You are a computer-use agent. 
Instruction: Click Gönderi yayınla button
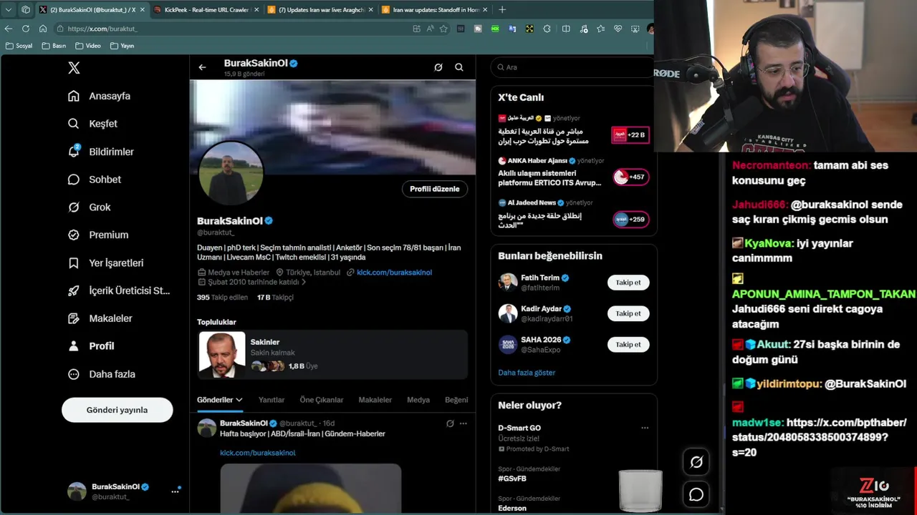coord(117,410)
